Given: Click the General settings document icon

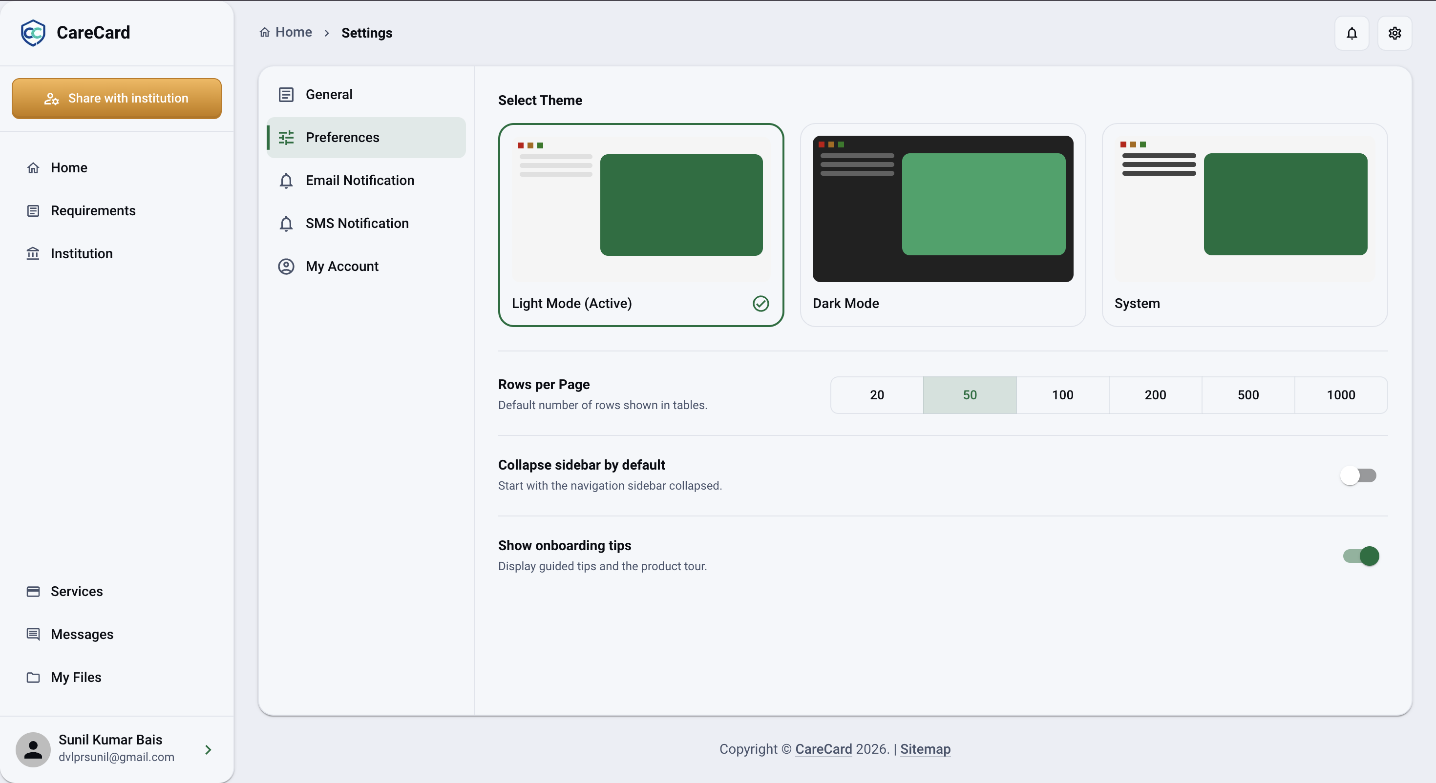Looking at the screenshot, I should coord(286,95).
